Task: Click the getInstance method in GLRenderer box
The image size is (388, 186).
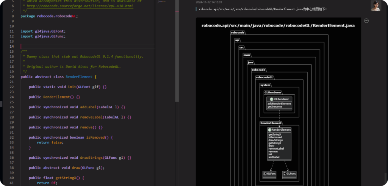Action: (275, 106)
